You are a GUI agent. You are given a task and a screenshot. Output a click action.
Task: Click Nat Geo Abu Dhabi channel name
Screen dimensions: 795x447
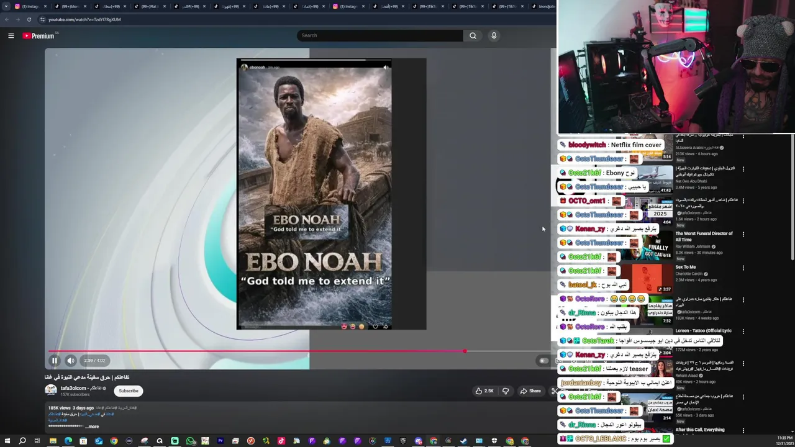692,181
